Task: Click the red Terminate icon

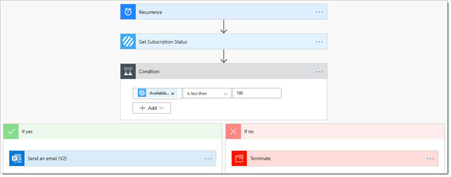Action: point(239,159)
